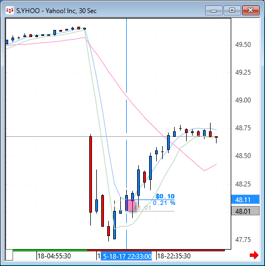Click the CQG chart icon in the title bar

click(10, 10)
